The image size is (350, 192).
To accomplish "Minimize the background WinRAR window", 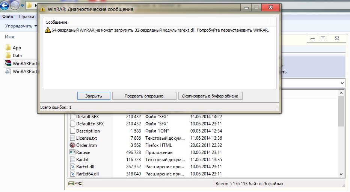I will (313, 39).
